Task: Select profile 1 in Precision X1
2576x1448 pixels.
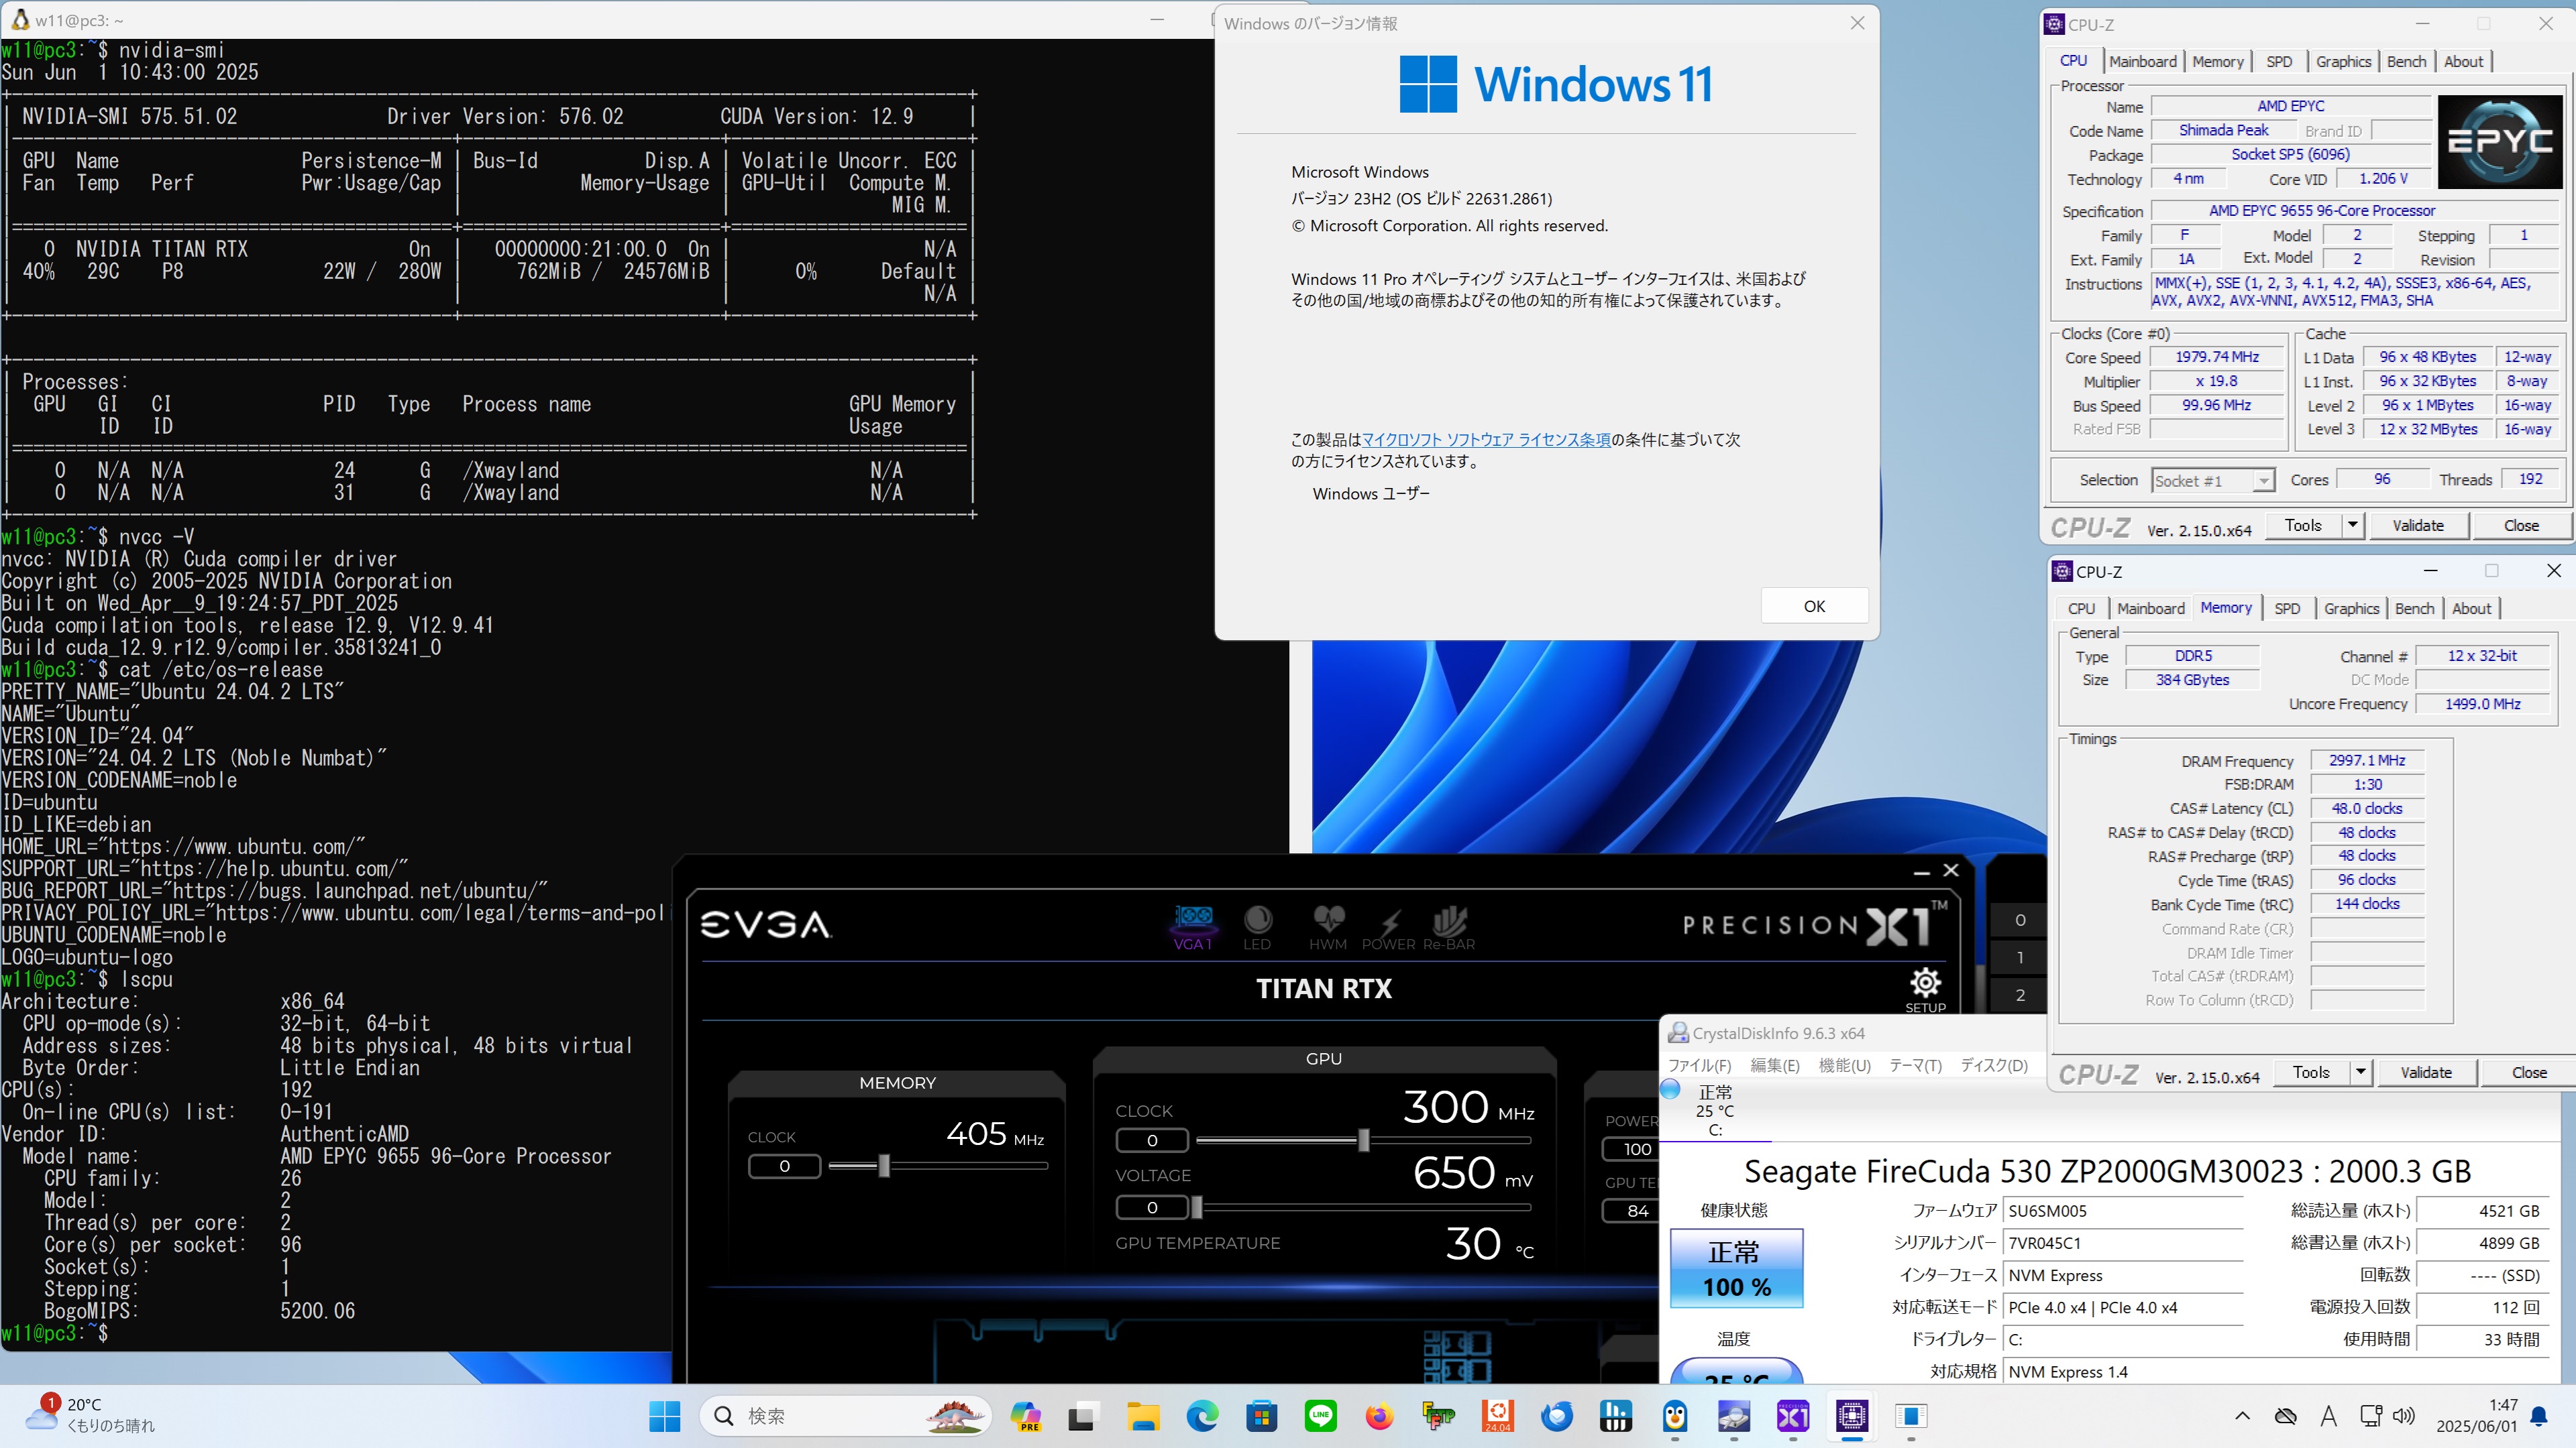Action: pyautogui.click(x=2020, y=957)
